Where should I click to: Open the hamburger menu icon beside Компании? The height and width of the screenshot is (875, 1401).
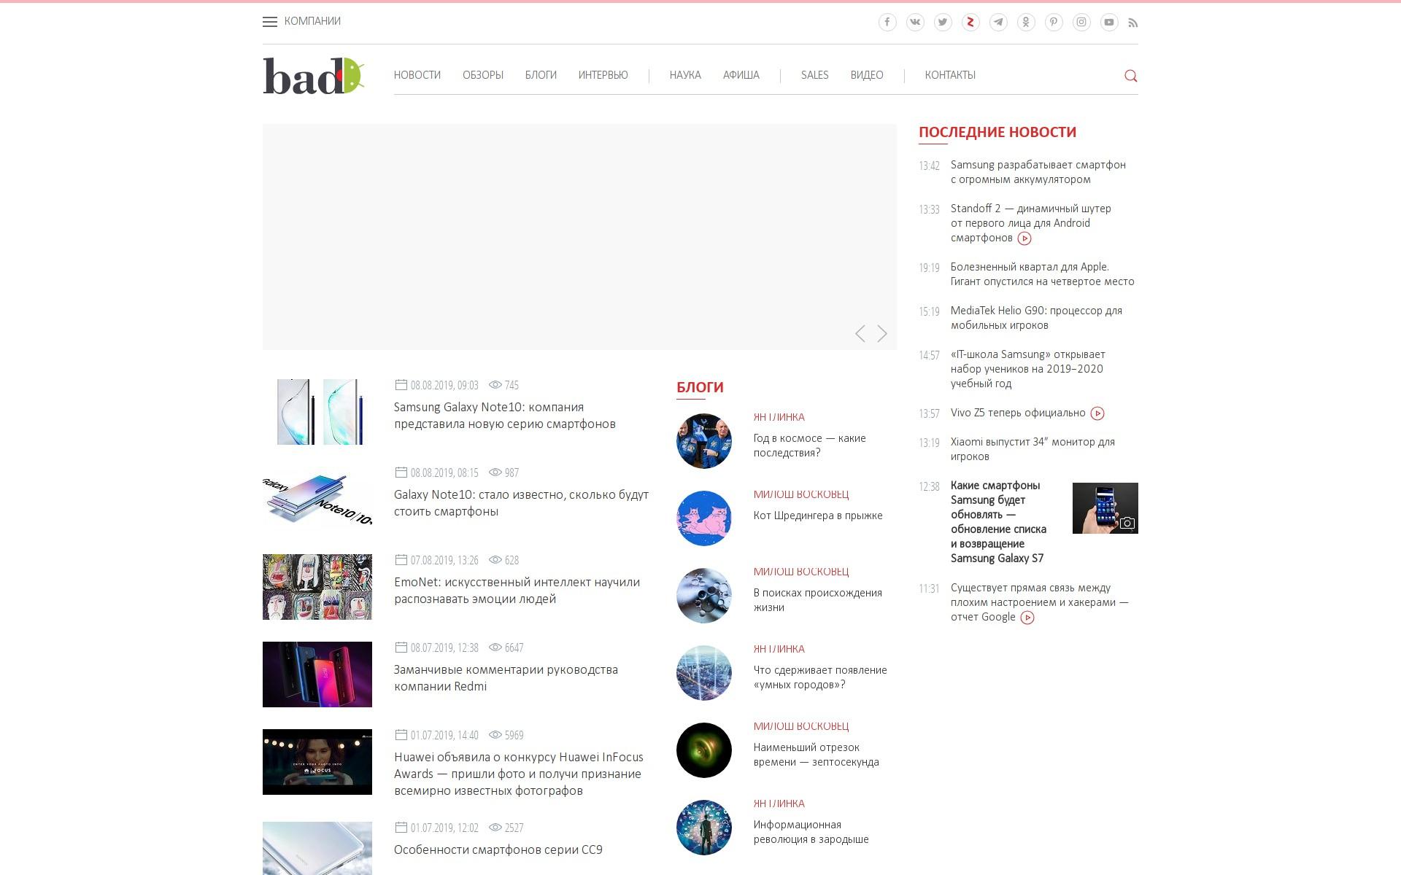270,22
